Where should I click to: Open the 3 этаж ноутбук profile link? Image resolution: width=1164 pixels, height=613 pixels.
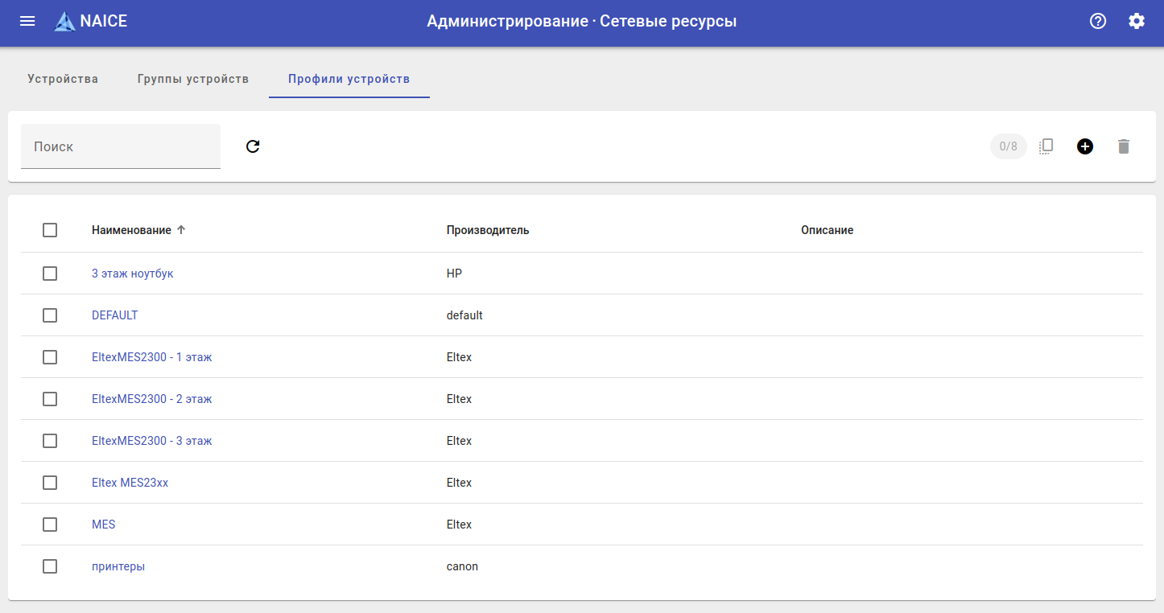[x=133, y=274]
